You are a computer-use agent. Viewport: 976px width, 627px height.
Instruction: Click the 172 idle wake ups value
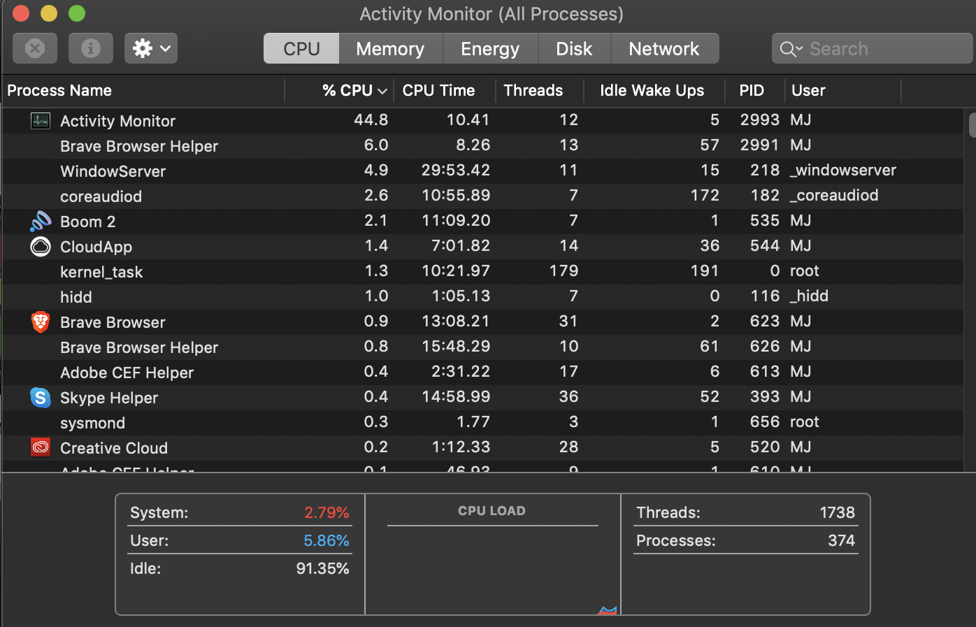coord(705,195)
